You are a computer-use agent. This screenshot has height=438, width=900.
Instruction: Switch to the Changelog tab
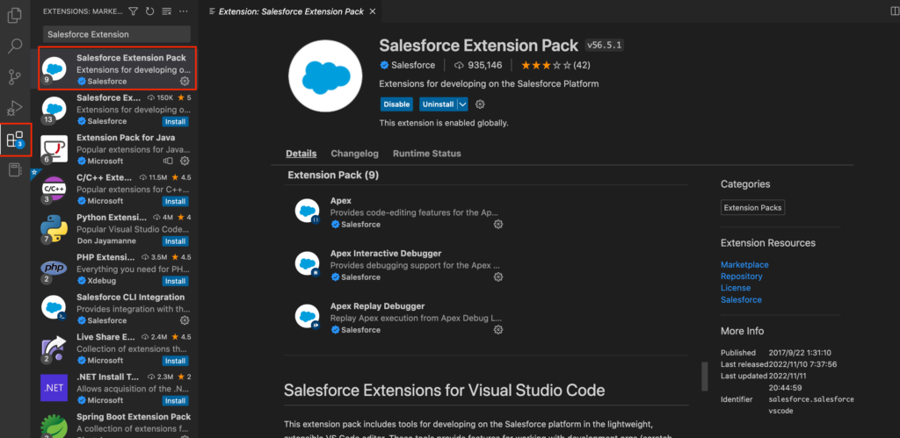coord(354,154)
